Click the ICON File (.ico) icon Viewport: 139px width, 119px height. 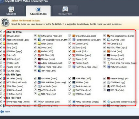click(x=108, y=40)
